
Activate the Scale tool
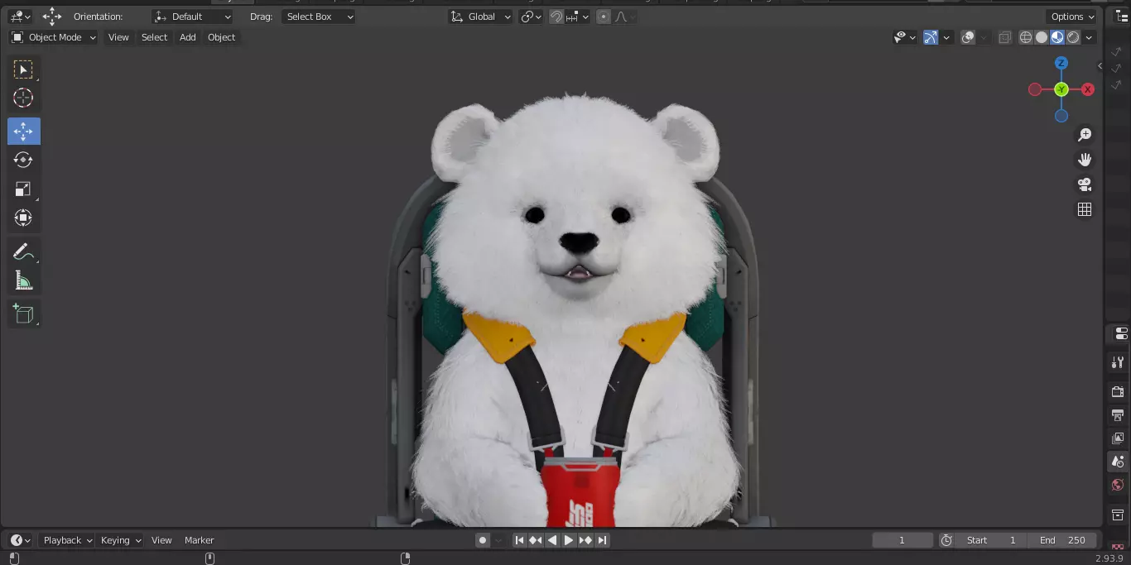click(23, 189)
